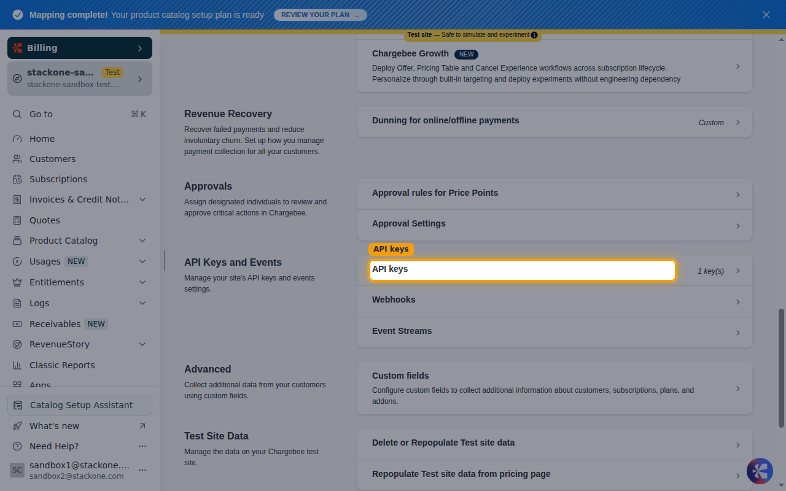786x491 pixels.
Task: Click the Test badge beside site name
Action: [112, 72]
